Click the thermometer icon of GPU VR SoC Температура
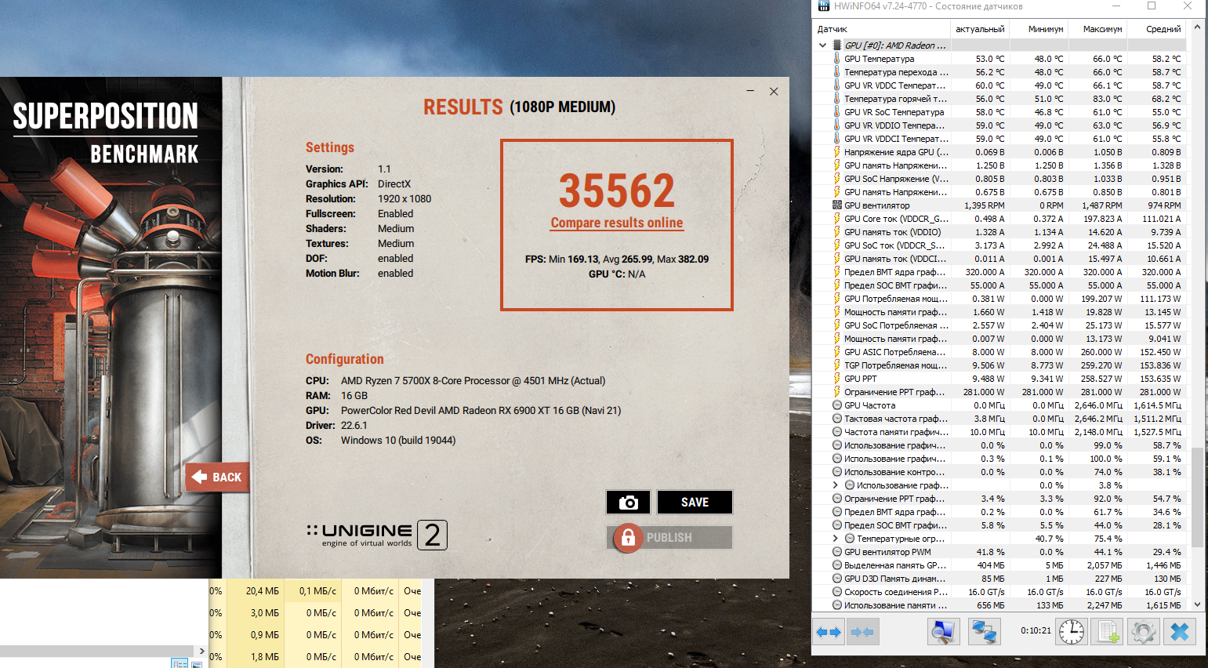This screenshot has height=668, width=1208. pyautogui.click(x=836, y=112)
